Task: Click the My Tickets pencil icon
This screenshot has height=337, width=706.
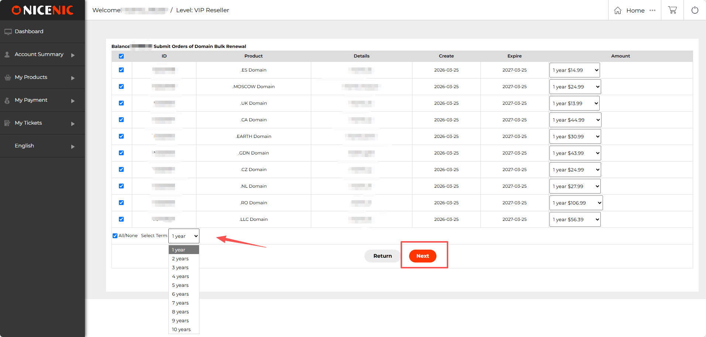Action: point(7,123)
